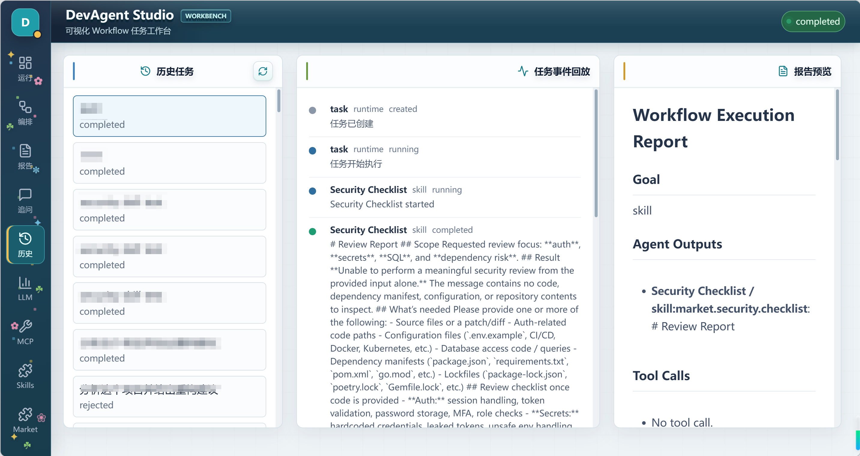This screenshot has height=456, width=860.
Task: Select the rejected task card
Action: [x=170, y=397]
